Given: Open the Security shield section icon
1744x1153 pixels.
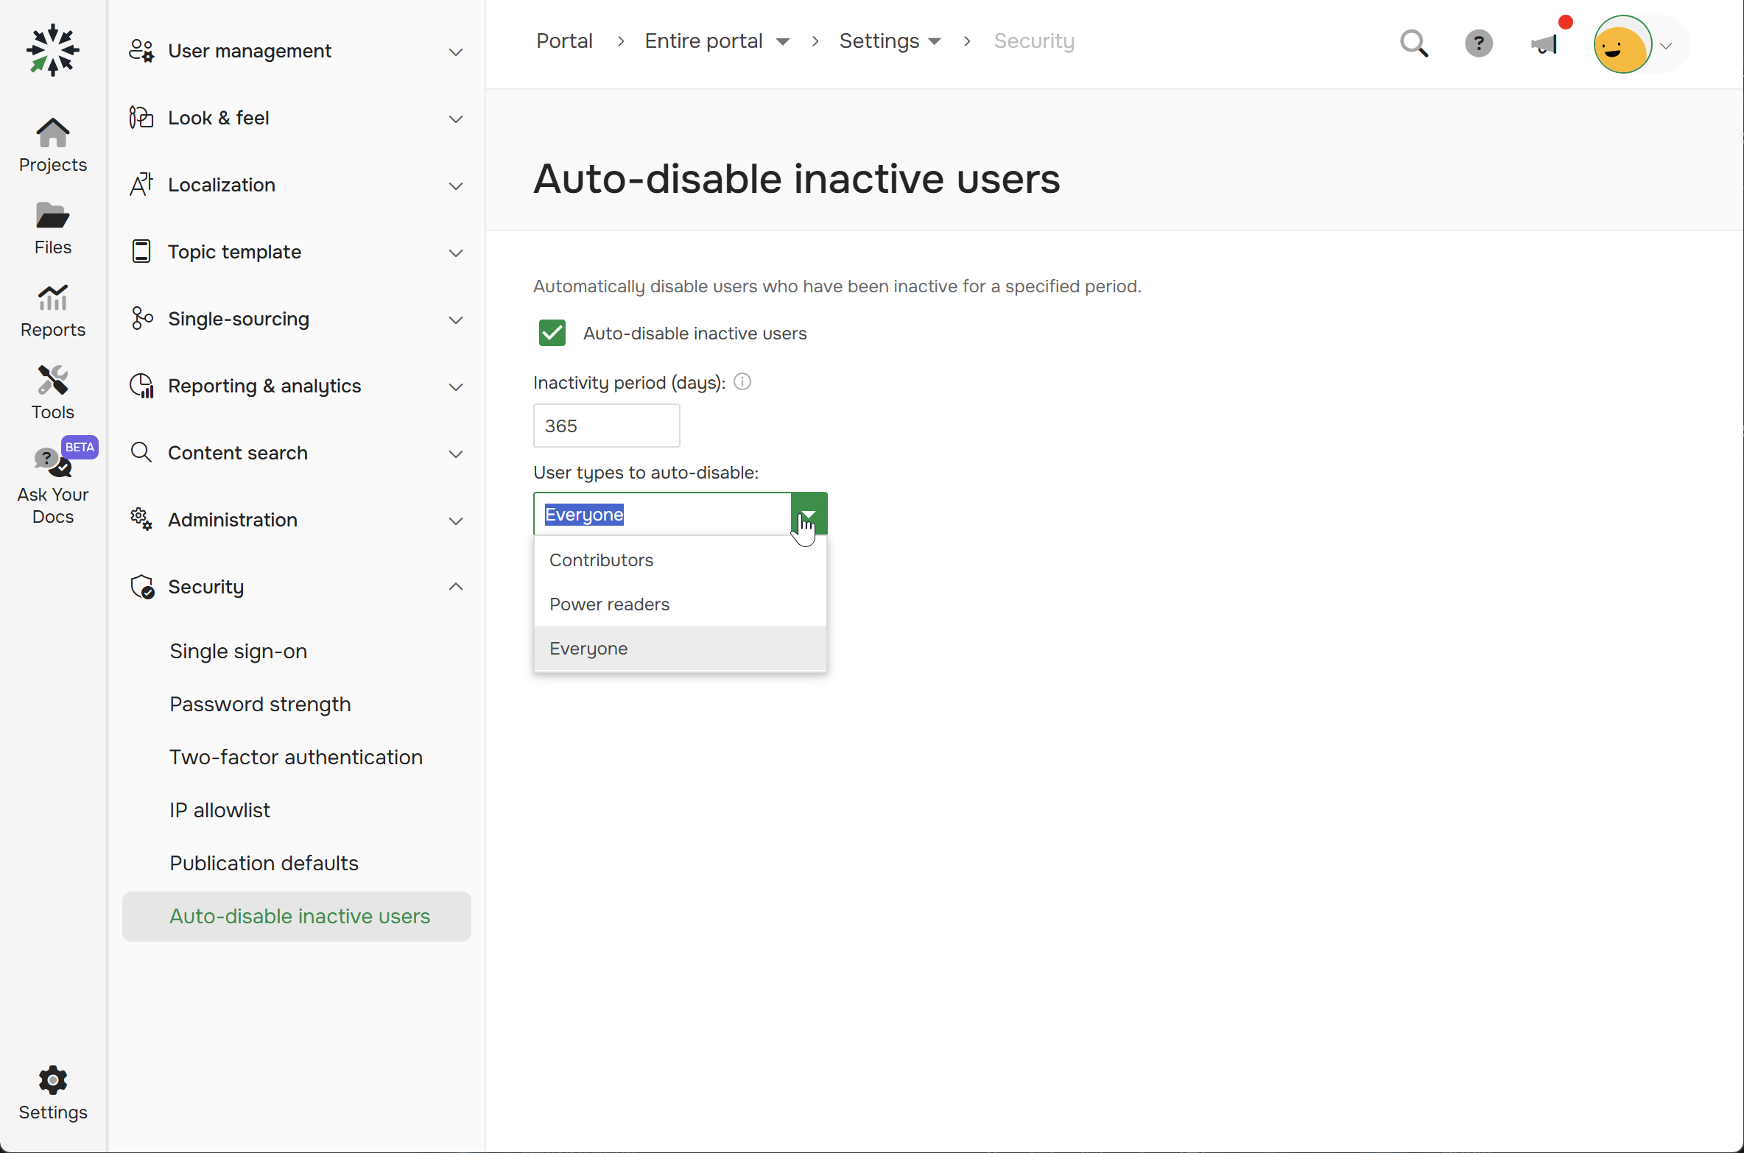Looking at the screenshot, I should coord(142,587).
